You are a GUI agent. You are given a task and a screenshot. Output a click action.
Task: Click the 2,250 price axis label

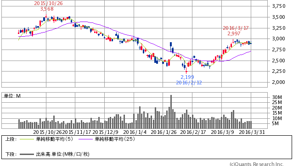coord(279,71)
